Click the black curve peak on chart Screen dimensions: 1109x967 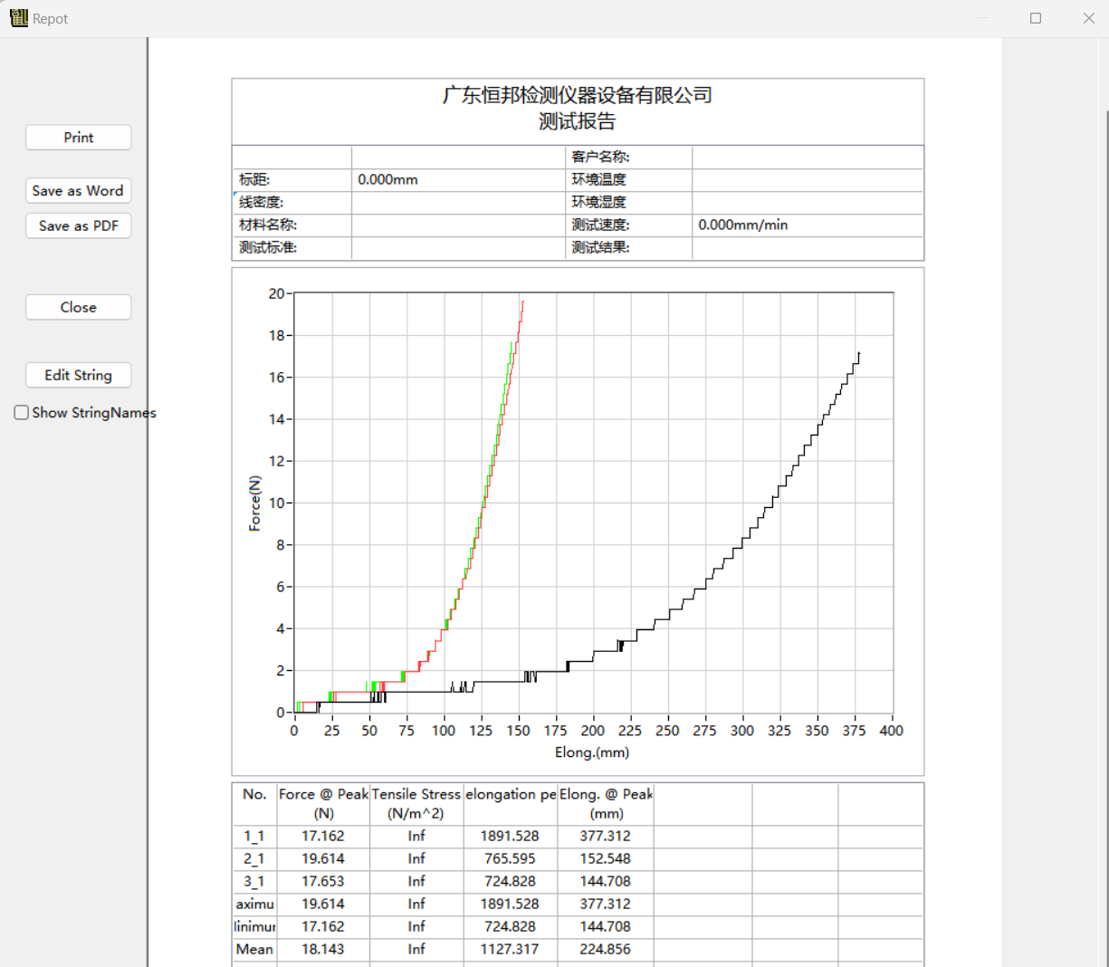[858, 354]
